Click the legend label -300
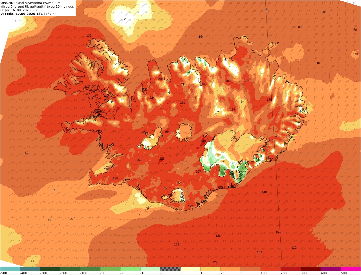The width and height of the screenshot is (361, 275). 43,273
